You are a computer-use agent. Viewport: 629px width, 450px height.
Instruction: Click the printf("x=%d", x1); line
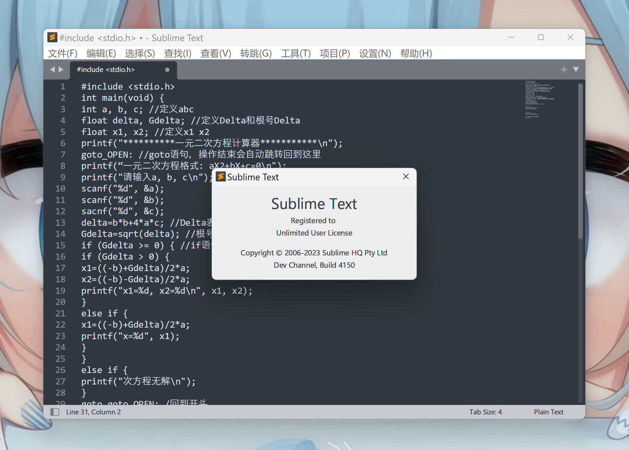click(x=130, y=336)
